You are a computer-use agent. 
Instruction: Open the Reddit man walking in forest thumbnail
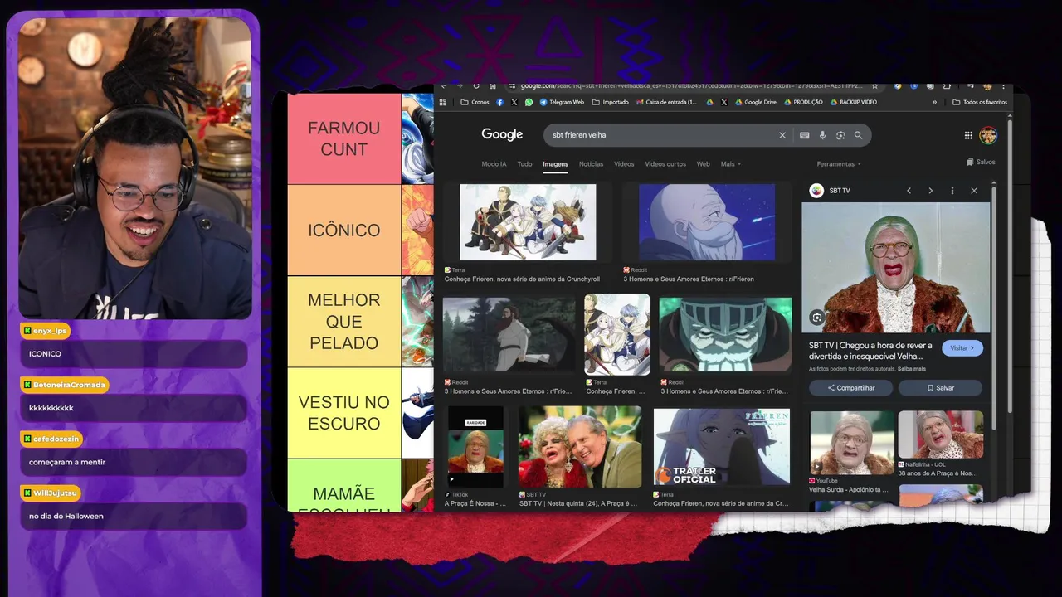(509, 335)
